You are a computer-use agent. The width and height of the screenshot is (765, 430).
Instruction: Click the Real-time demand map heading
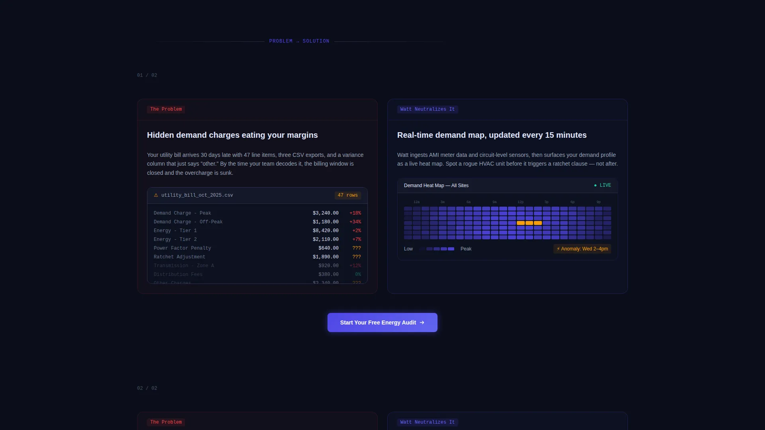click(492, 135)
